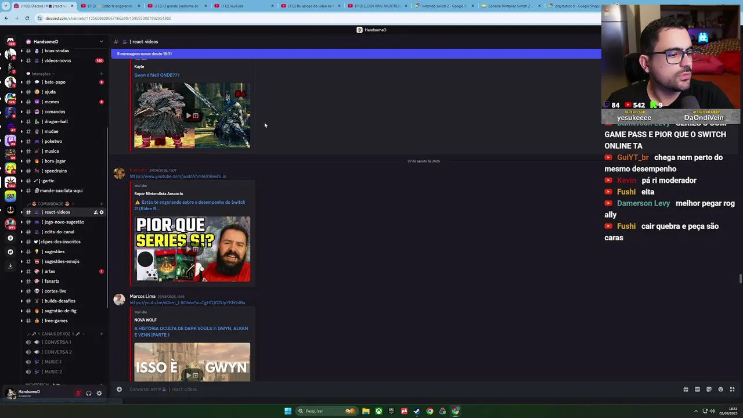This screenshot has width=743, height=418.
Task: Click the attach file plus button
Action: (x=119, y=389)
